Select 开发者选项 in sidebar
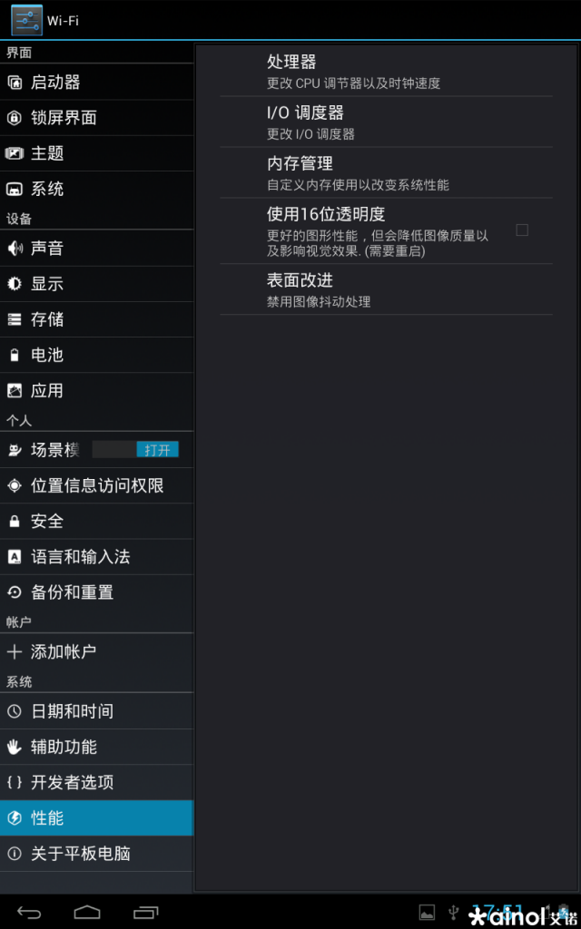Screen dimensions: 581x929 point(96,782)
